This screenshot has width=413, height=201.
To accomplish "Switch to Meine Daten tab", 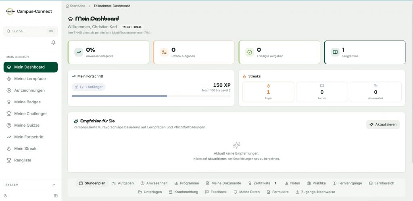I will pos(246,192).
